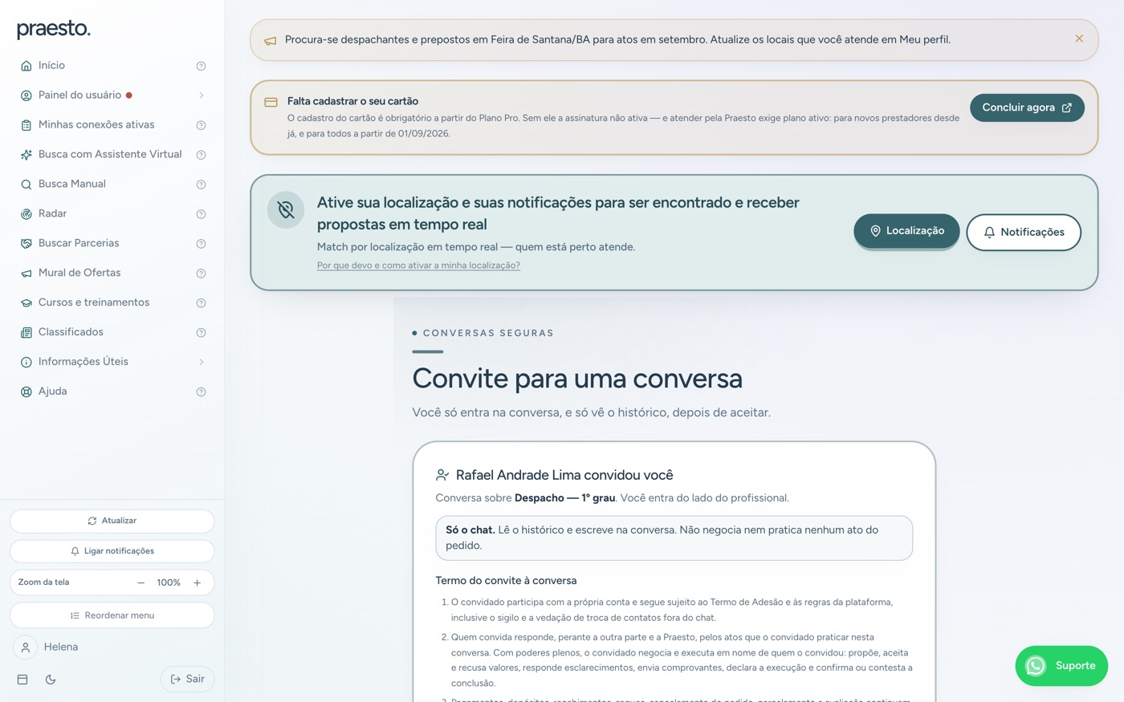Image resolution: width=1124 pixels, height=702 pixels.
Task: Click the 'Rafael Andrade Lima convidou você' heading
Action: pyautogui.click(x=564, y=475)
